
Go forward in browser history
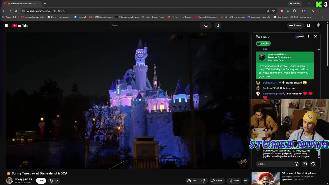(x=10, y=11)
